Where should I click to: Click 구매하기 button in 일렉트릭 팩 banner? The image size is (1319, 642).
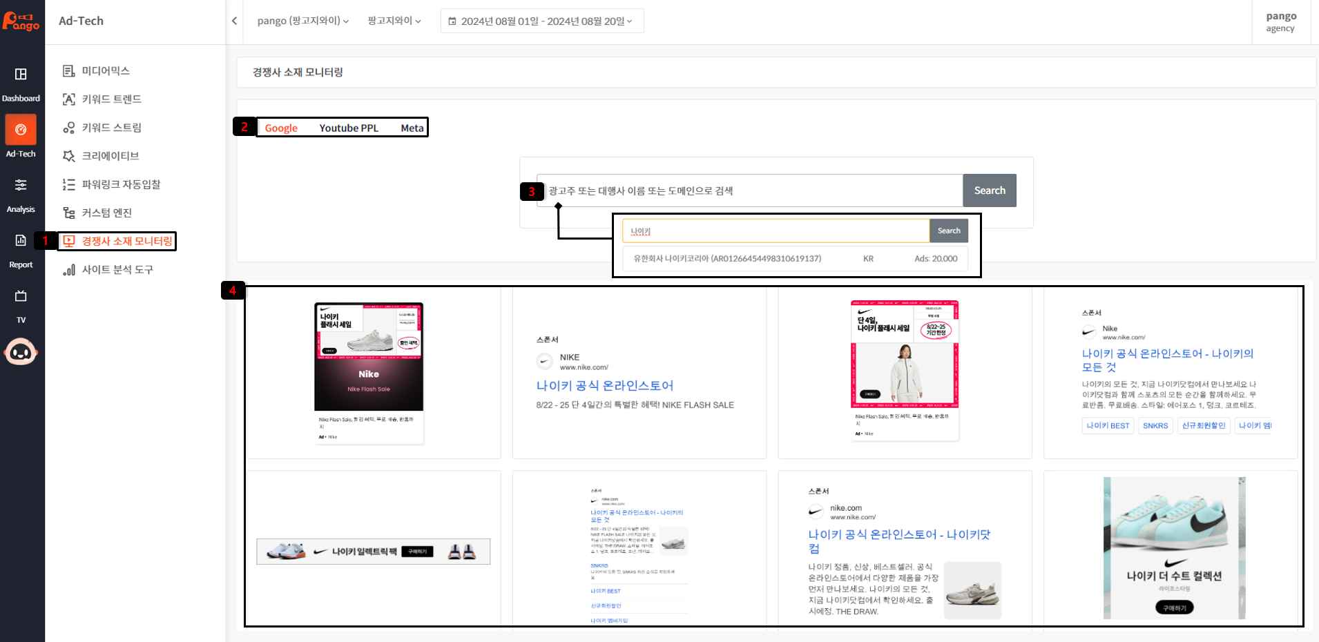[417, 552]
